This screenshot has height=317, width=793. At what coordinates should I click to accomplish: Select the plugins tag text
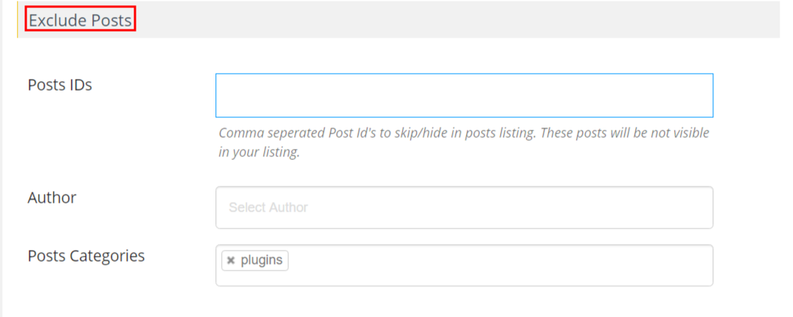pos(261,261)
